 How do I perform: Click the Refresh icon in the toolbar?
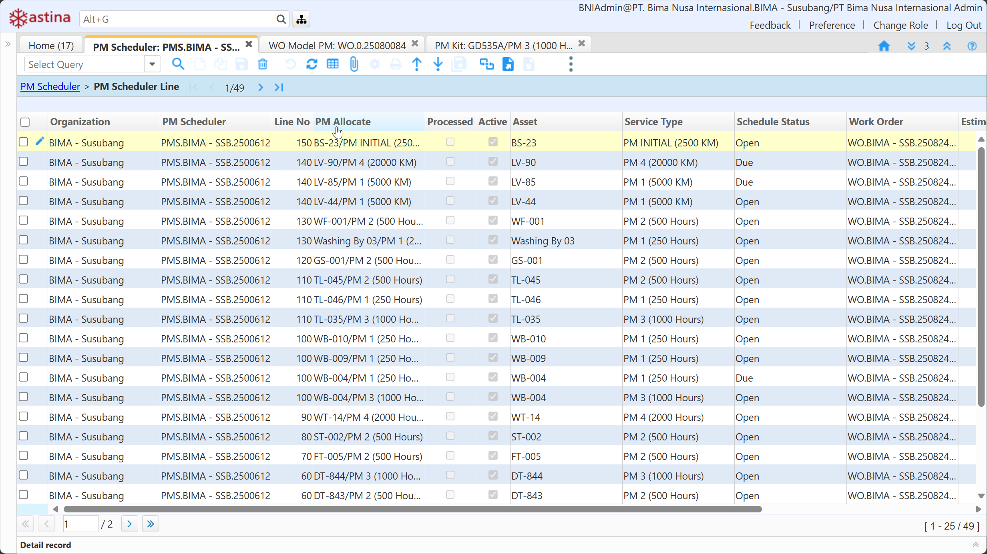pyautogui.click(x=312, y=64)
